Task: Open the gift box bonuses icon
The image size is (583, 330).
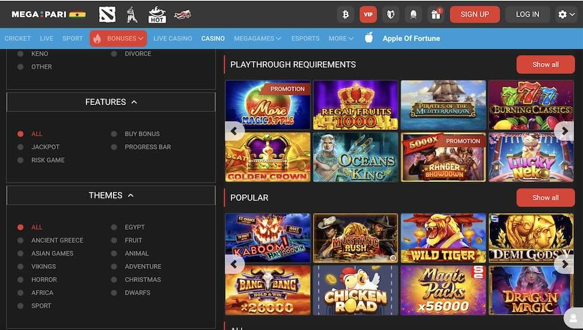Action: [x=436, y=14]
